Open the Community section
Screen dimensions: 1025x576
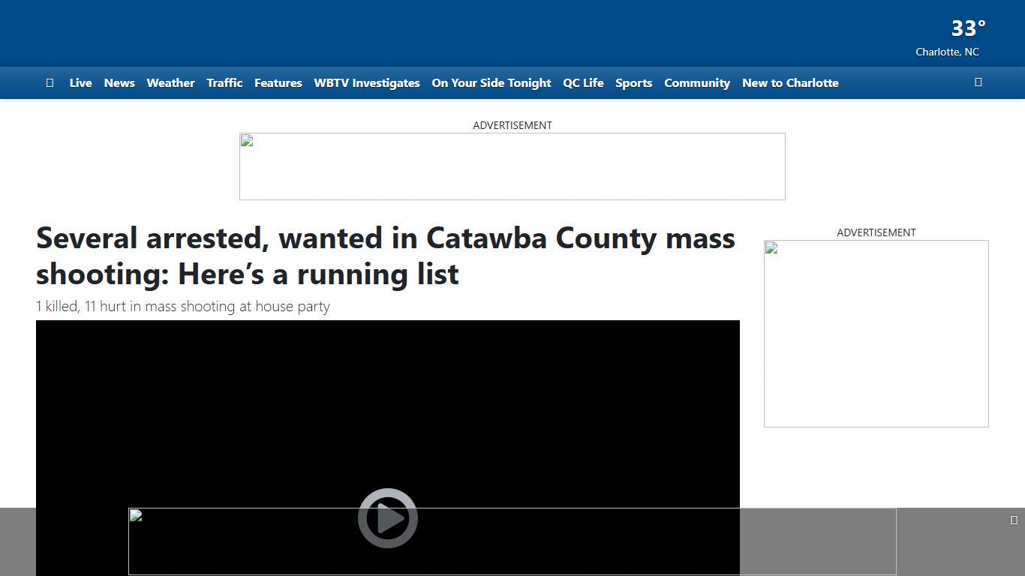point(697,83)
